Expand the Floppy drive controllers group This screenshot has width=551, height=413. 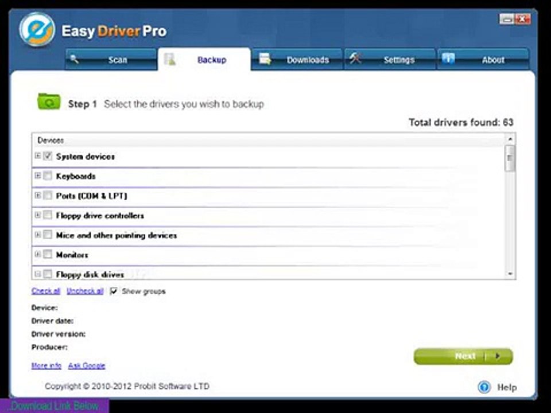tap(38, 215)
